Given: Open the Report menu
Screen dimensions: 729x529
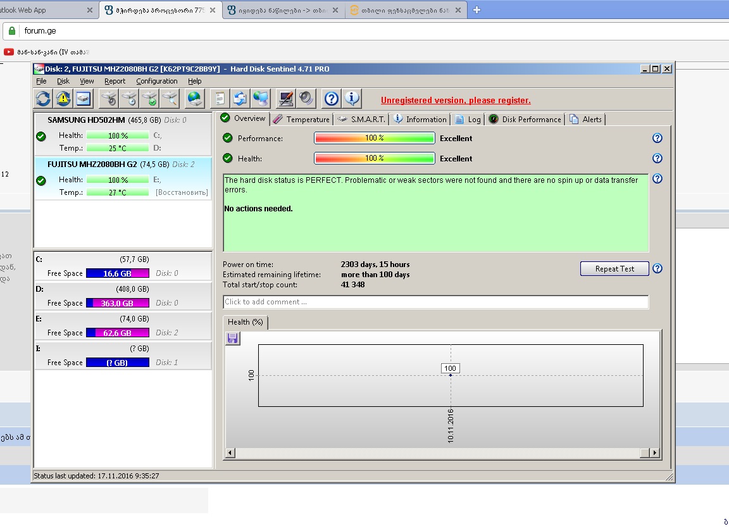Looking at the screenshot, I should (x=115, y=81).
